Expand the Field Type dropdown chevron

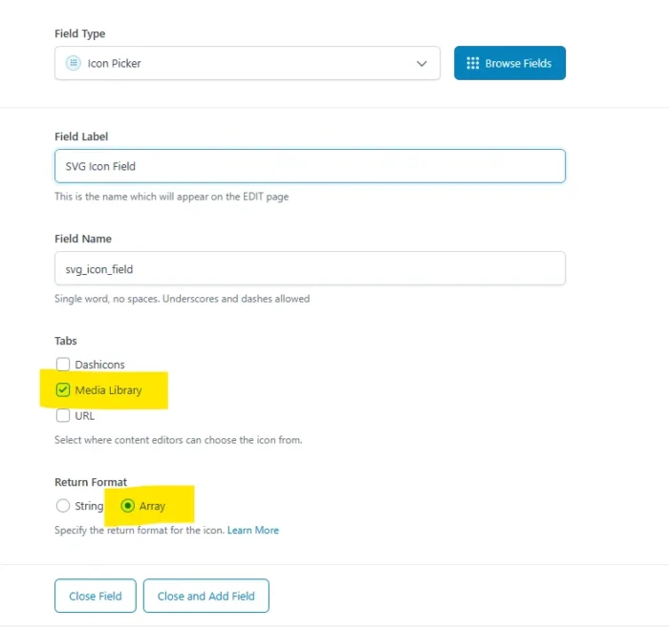point(421,64)
